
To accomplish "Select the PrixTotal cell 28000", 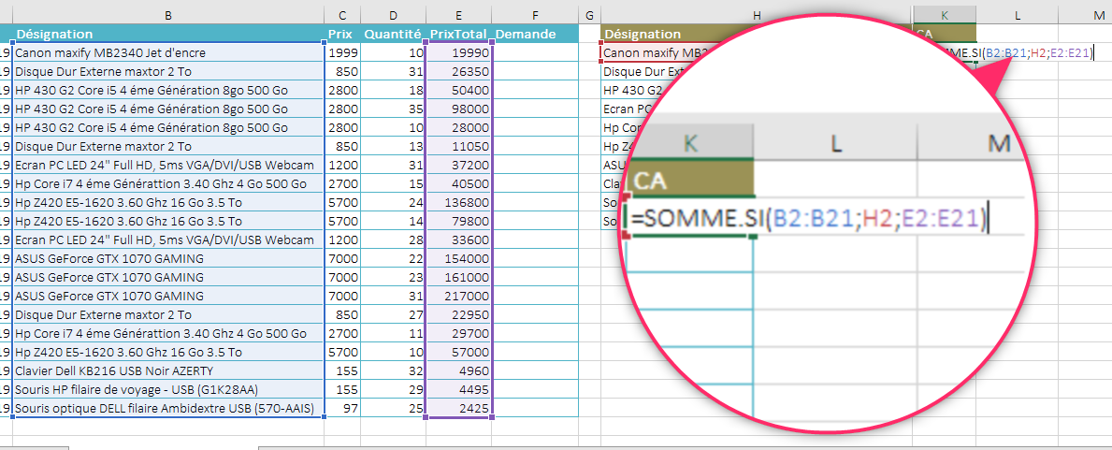I will point(459,127).
